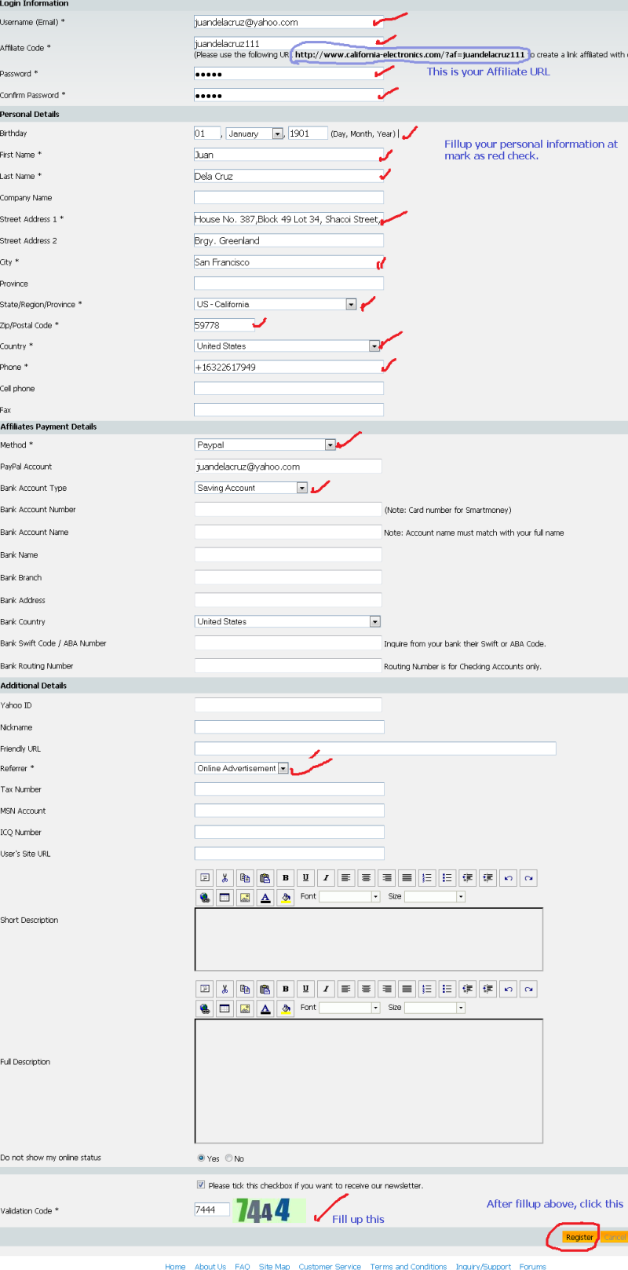The height and width of the screenshot is (1270, 628).
Task: Insert bulleted list in Full Description editor
Action: pos(447,989)
